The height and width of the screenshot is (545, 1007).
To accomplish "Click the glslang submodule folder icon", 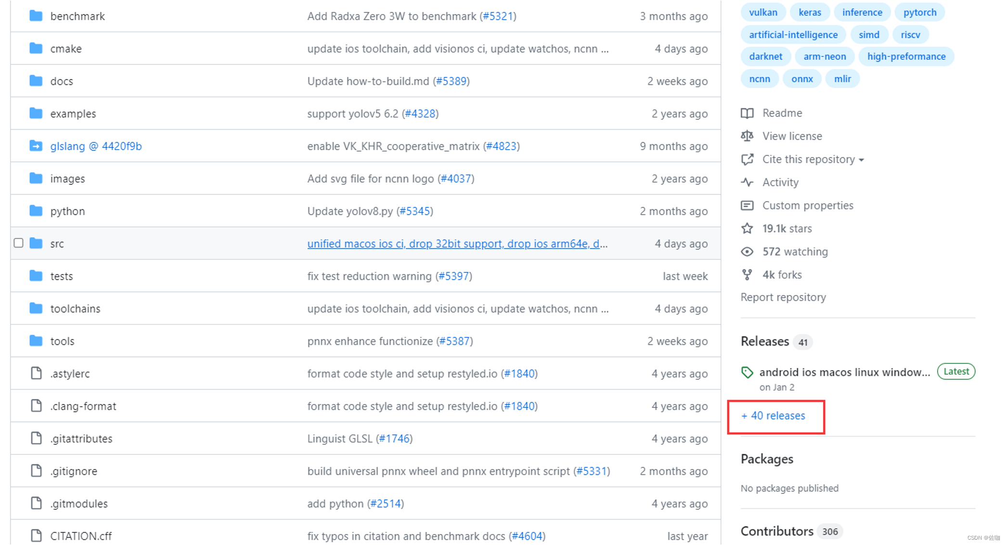I will (x=36, y=146).
